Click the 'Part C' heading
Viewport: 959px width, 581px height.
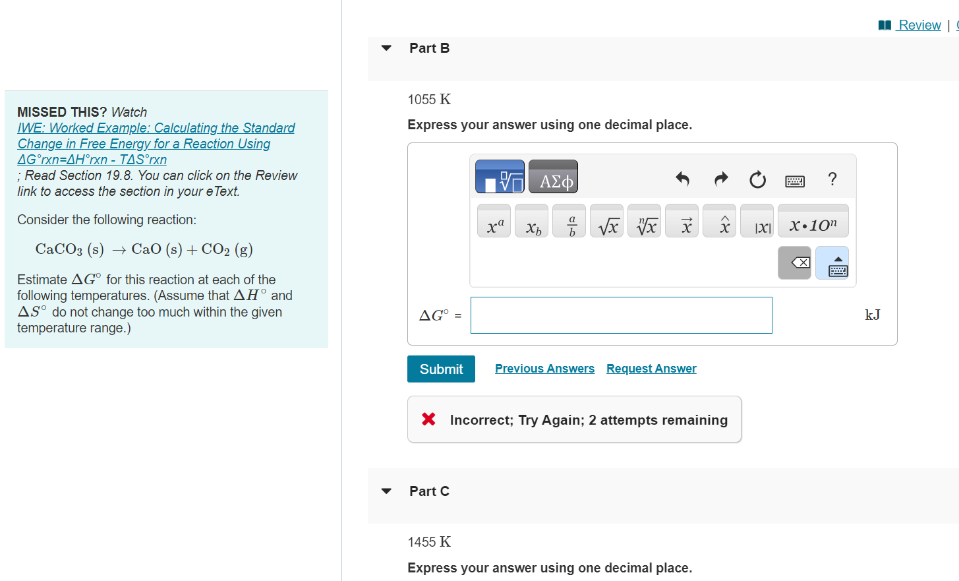pos(429,491)
